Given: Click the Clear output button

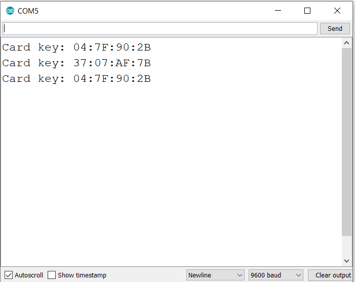Looking at the screenshot, I should pyautogui.click(x=333, y=275).
